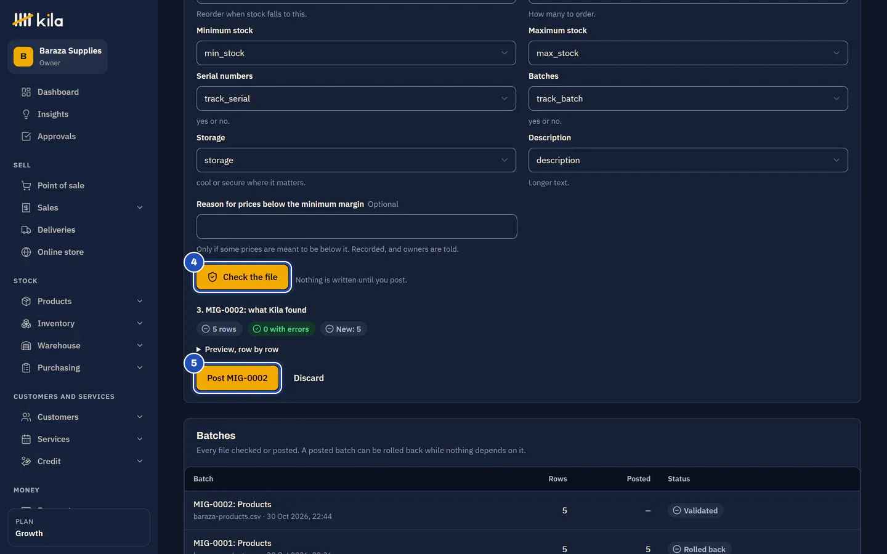
Task: Open the Serial numbers track_serial dropdown
Action: (356, 98)
